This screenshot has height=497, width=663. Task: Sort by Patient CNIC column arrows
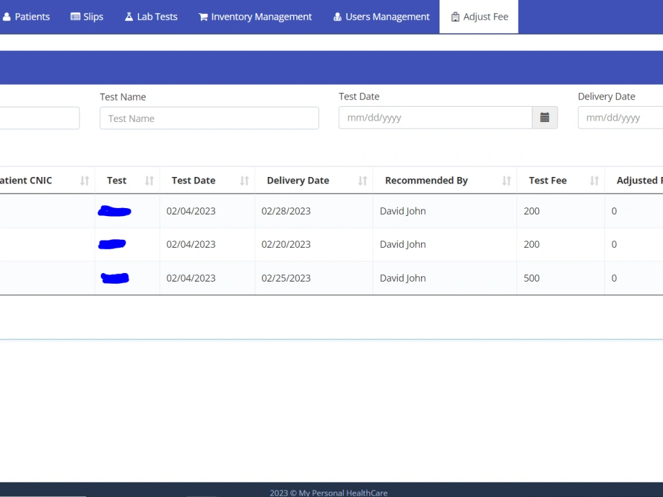point(85,181)
